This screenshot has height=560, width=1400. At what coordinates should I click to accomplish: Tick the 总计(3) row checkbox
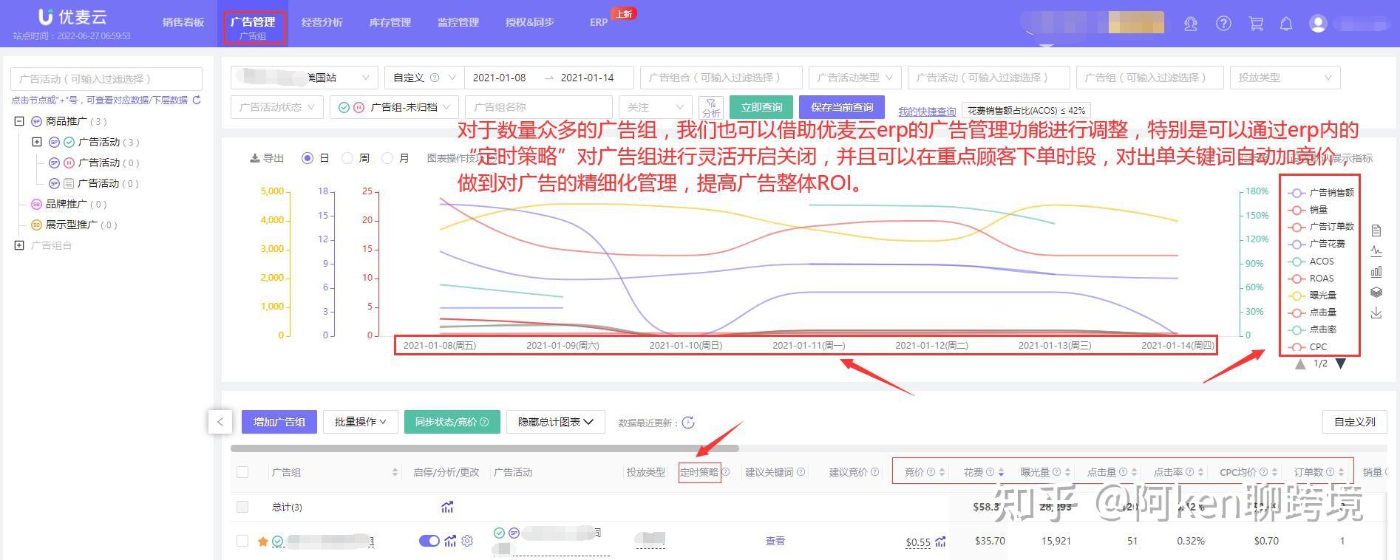coord(242,507)
